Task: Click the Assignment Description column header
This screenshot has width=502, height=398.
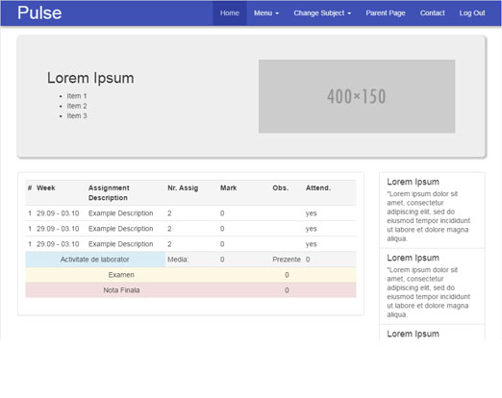Action: tap(109, 192)
